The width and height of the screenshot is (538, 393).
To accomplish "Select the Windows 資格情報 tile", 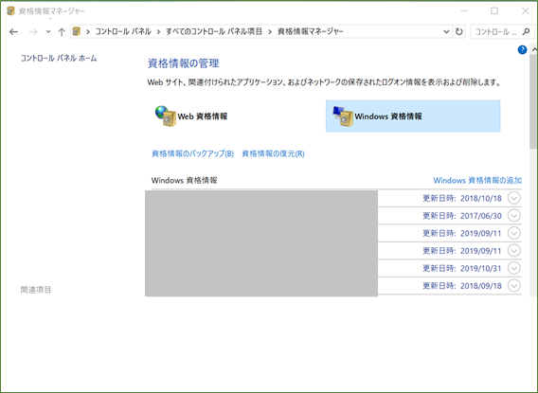I will (x=413, y=116).
